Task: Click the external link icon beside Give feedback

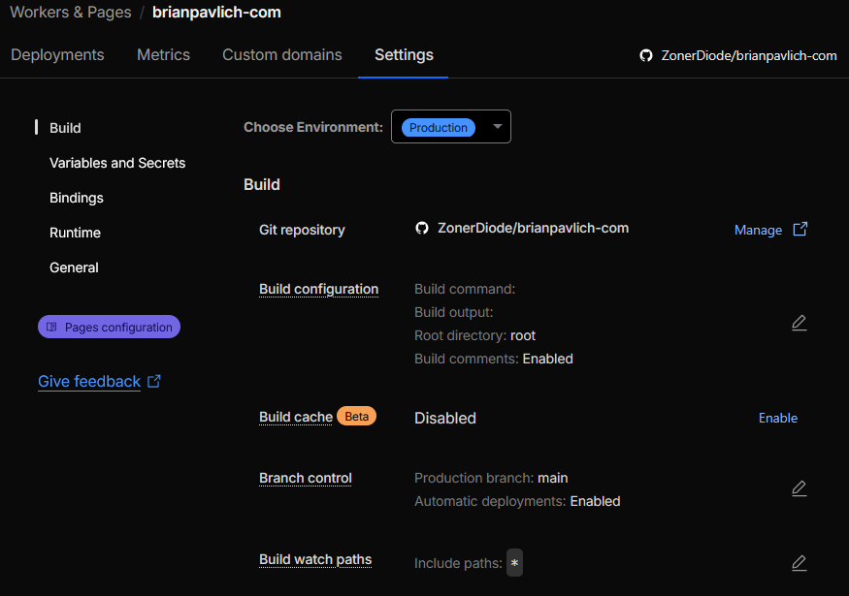Action: click(154, 381)
